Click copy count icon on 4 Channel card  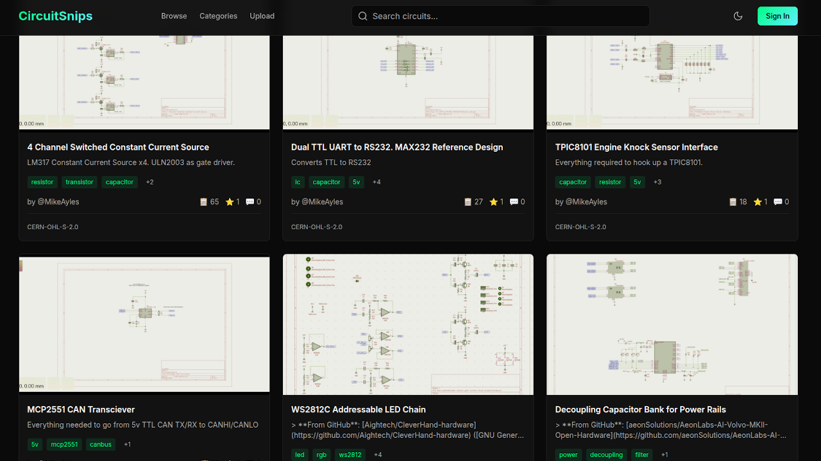[204, 202]
